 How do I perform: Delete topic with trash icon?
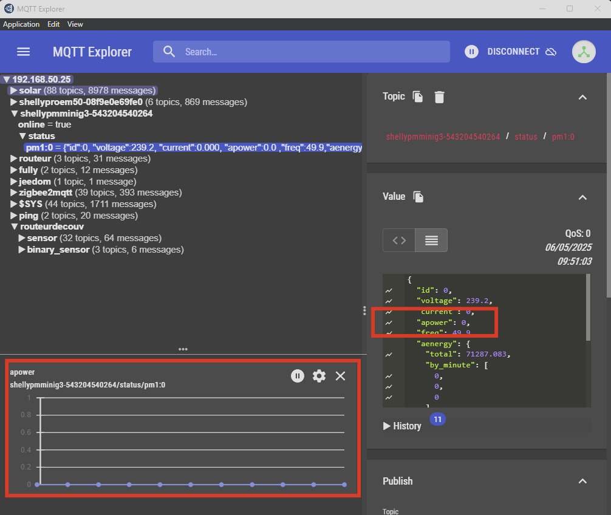[x=439, y=97]
